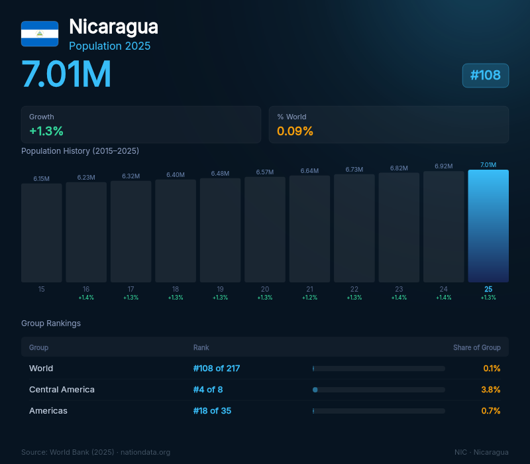Click the Central America row name
The image size is (530, 464).
pyautogui.click(x=62, y=390)
